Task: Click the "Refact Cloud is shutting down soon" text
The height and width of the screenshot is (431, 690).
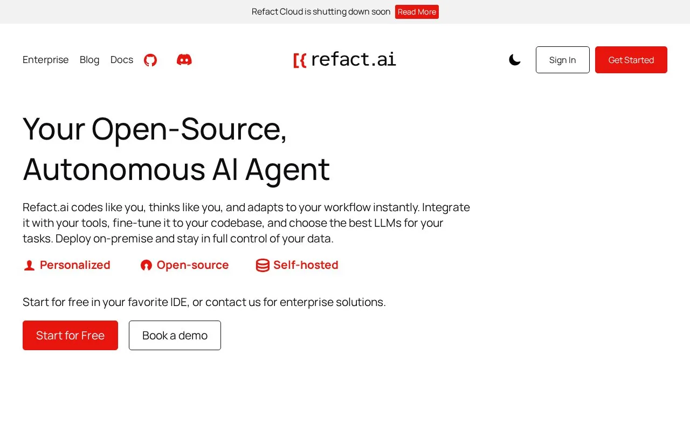Action: (x=321, y=12)
